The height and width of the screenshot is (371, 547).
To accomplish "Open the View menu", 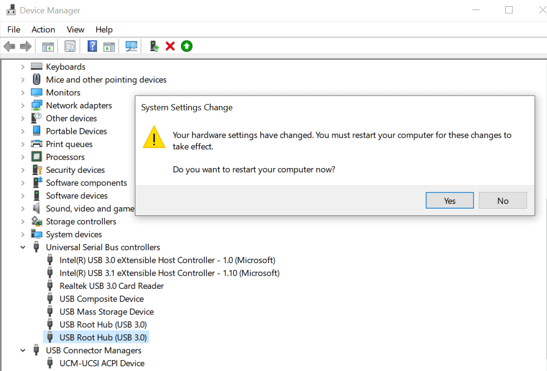I will pyautogui.click(x=75, y=29).
